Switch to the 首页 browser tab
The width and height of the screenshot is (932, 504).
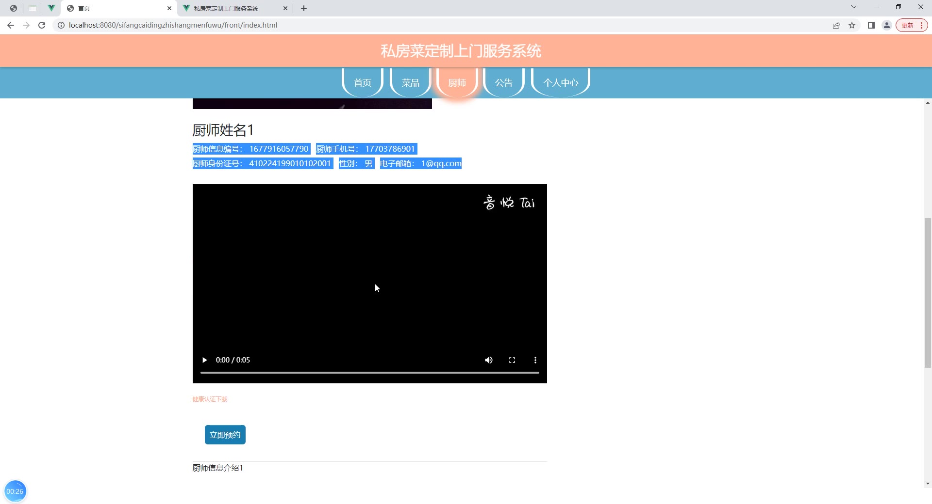click(x=119, y=8)
